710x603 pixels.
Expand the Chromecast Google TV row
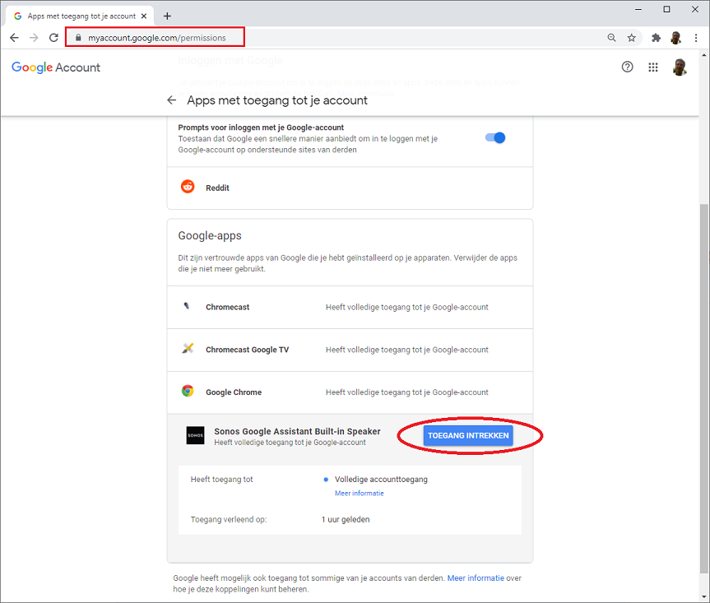point(350,350)
